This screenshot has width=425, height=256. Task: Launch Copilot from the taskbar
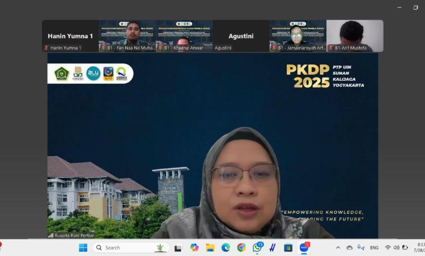click(x=194, y=248)
